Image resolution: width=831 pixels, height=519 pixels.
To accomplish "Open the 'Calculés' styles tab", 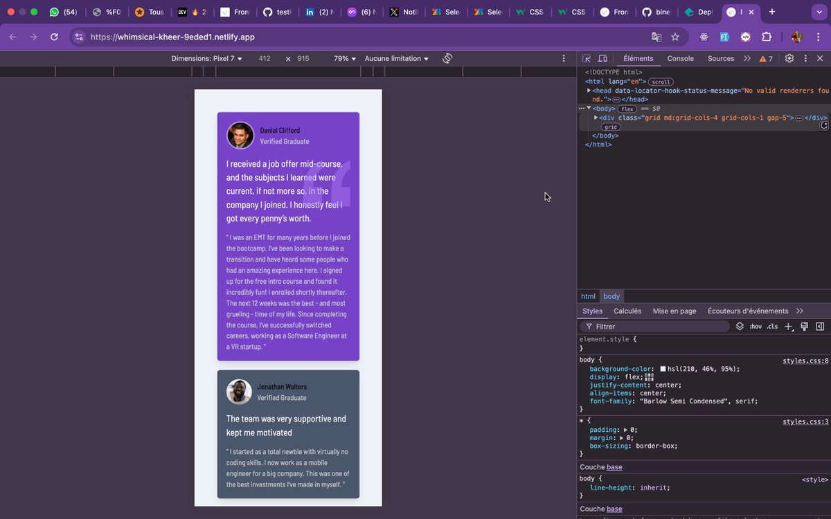I will (x=627, y=311).
